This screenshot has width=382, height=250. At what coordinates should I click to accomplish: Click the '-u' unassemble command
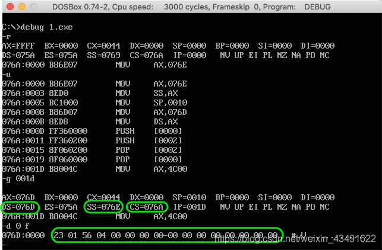coord(7,74)
